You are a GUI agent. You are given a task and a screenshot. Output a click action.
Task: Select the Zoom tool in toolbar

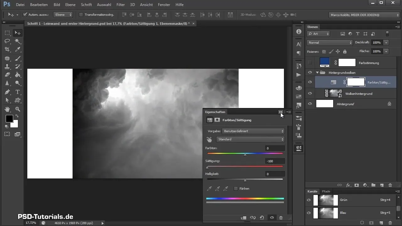pos(18,109)
